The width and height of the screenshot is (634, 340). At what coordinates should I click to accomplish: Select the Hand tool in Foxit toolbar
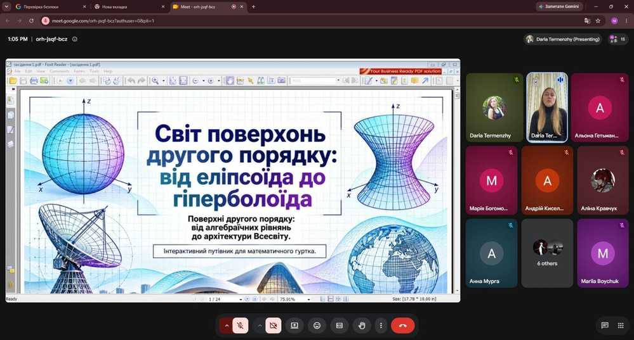pos(230,80)
